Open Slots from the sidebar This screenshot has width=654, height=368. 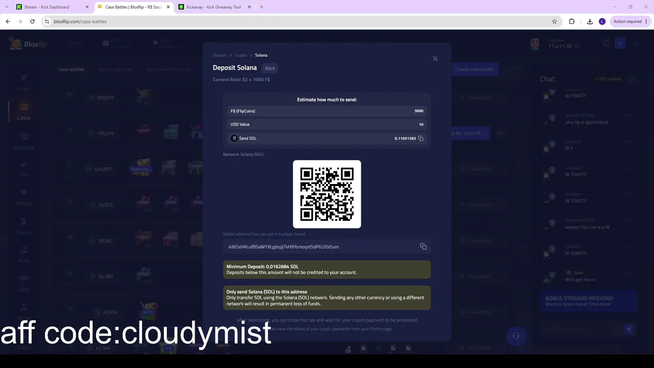point(24,255)
